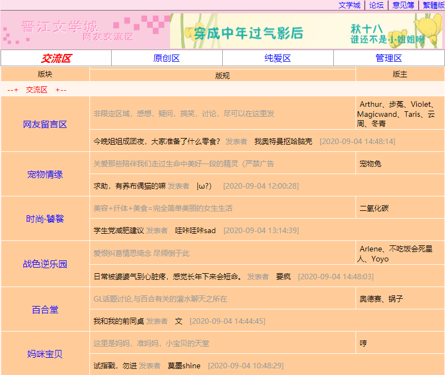
Task: Open the post 我和我的前同桌
Action: (x=118, y=321)
